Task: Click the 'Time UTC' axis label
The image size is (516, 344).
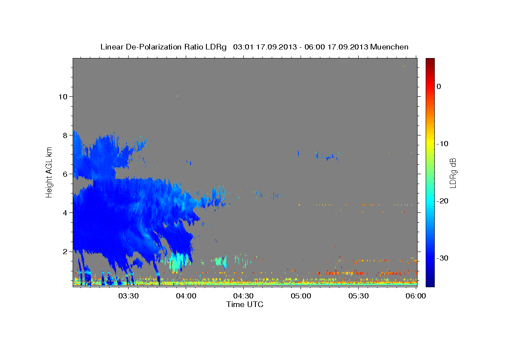Action: (245, 304)
